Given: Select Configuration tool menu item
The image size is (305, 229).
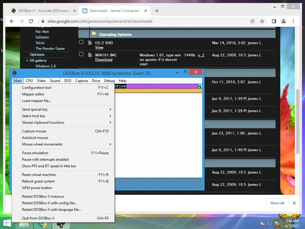Looking at the screenshot, I should 68,88.
